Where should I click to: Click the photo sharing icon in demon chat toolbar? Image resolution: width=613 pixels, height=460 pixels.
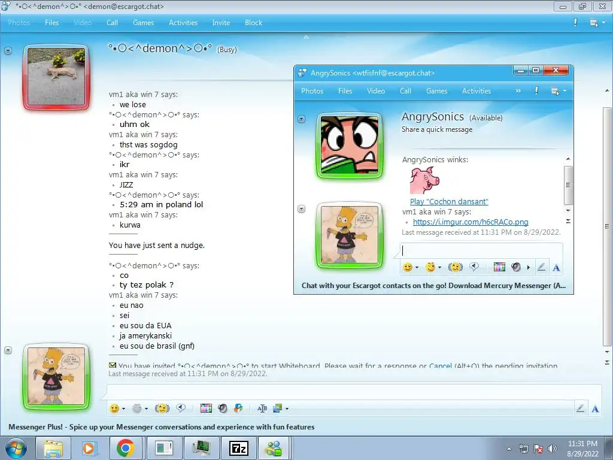[278, 408]
